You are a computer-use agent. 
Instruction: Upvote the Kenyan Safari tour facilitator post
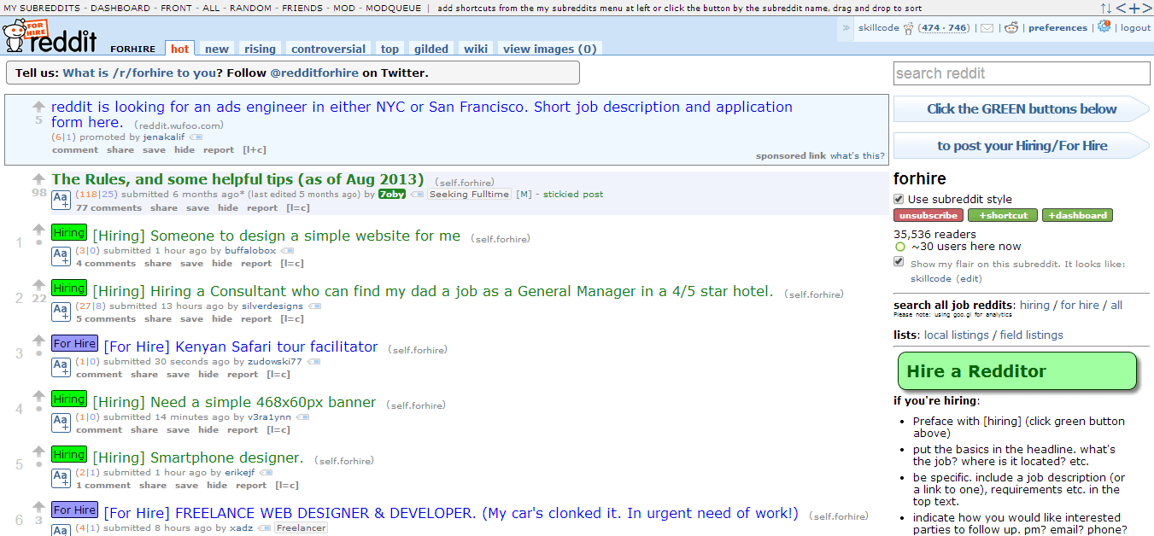tap(38, 341)
